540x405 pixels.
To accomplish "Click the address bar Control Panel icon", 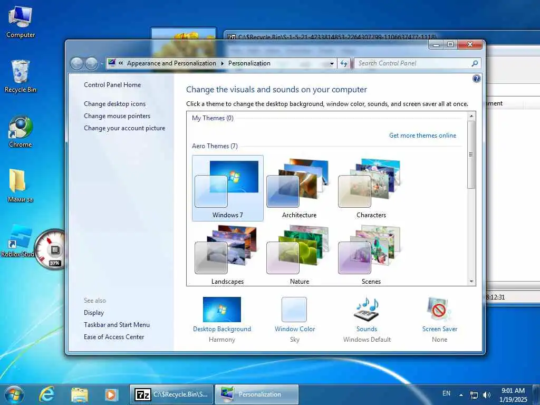I will 112,63.
